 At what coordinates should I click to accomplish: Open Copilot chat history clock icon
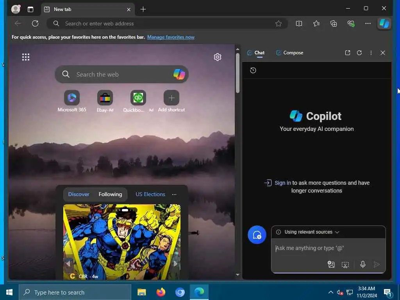(x=253, y=70)
